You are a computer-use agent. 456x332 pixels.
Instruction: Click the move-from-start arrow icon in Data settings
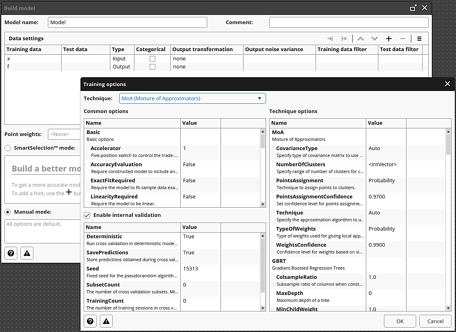tap(344, 39)
